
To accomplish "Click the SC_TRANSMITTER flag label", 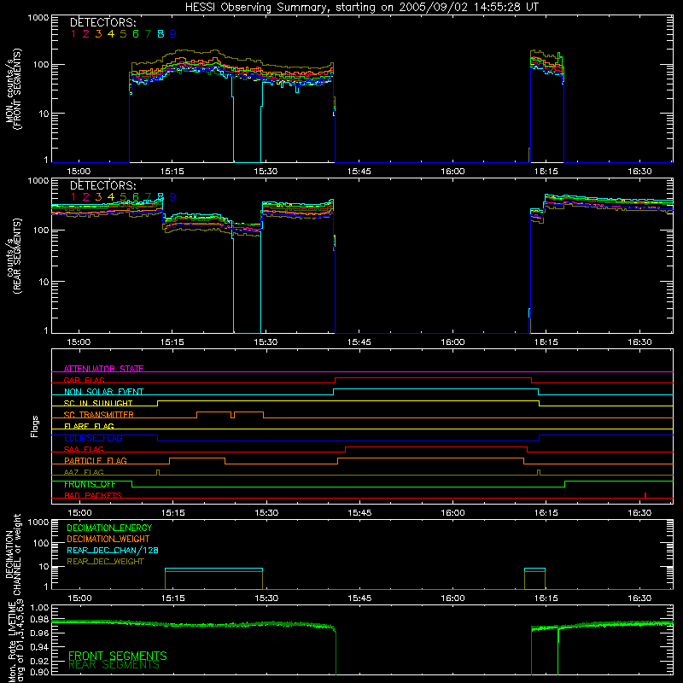I will click(99, 415).
